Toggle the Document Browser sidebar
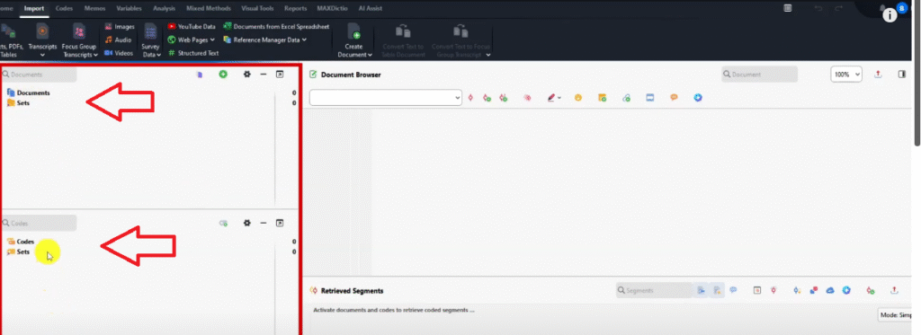921x335 pixels. click(x=902, y=75)
